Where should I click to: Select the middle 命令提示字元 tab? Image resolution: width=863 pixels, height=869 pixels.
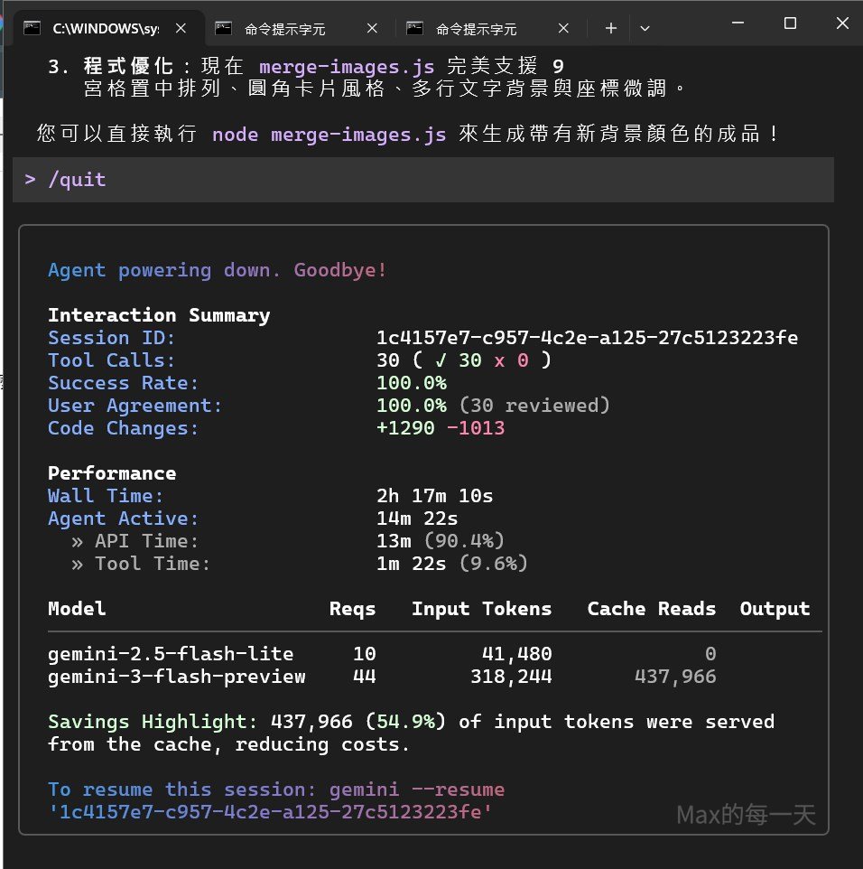click(x=284, y=29)
